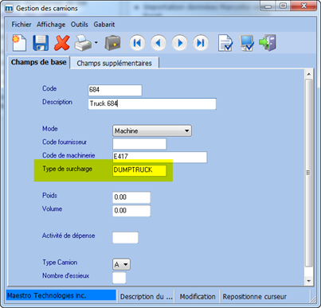321x308 pixels.
Task: Delete the record with the red X icon
Action: [x=62, y=43]
